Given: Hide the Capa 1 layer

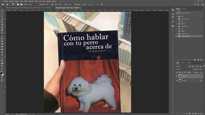Looking at the screenshot, I should pyautogui.click(x=177, y=76).
